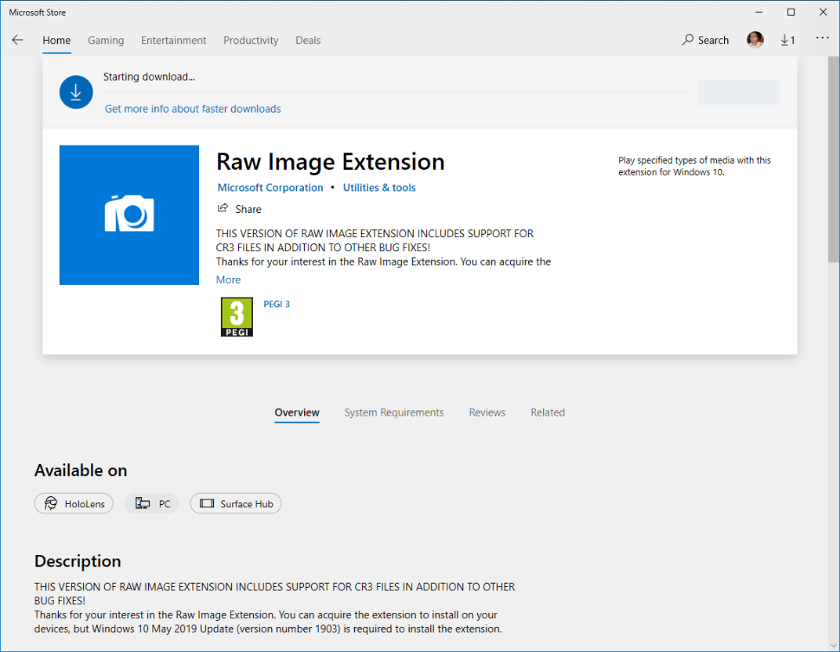Click the Starting download status text
The height and width of the screenshot is (652, 840).
(x=149, y=76)
